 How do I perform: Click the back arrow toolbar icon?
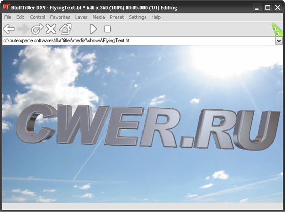pyautogui.click(x=9, y=29)
